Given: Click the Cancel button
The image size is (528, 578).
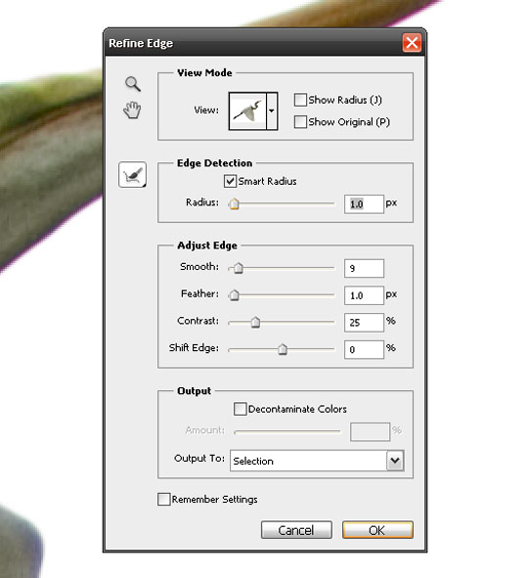Looking at the screenshot, I should pos(296,530).
